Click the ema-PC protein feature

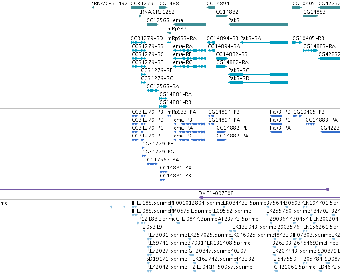click(x=189, y=140)
